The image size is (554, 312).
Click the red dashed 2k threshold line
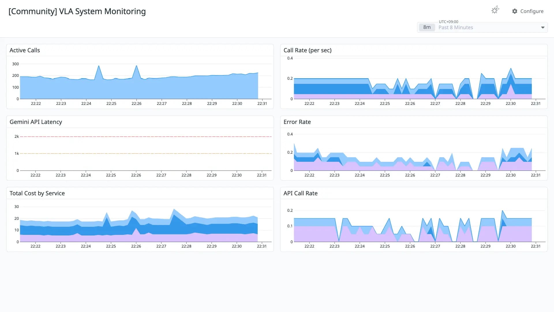coord(146,137)
